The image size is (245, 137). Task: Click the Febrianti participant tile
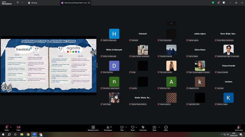tap(143, 34)
